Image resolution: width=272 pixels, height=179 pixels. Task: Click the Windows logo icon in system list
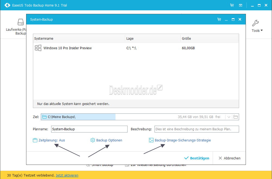coord(38,48)
